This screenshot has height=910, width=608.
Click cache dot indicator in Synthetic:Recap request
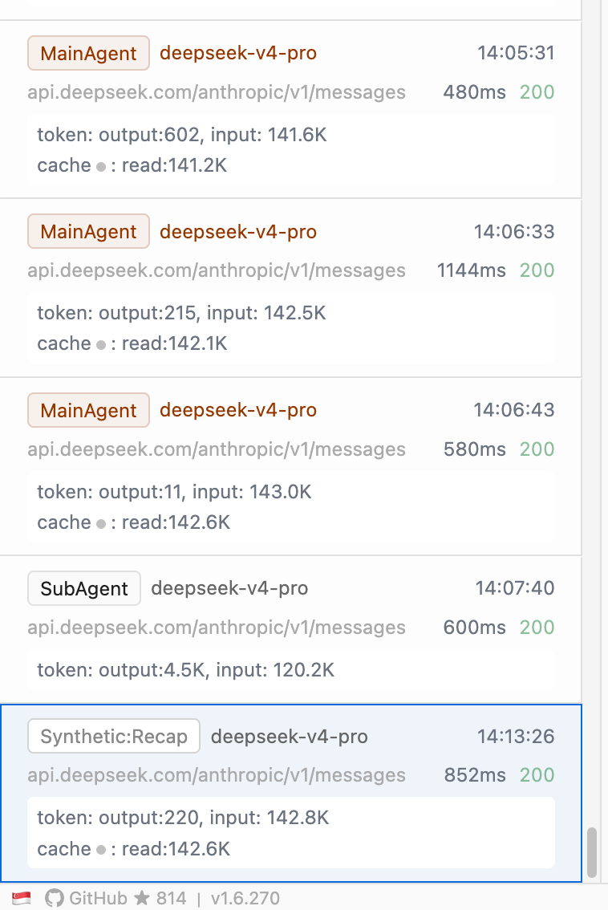tap(101, 851)
